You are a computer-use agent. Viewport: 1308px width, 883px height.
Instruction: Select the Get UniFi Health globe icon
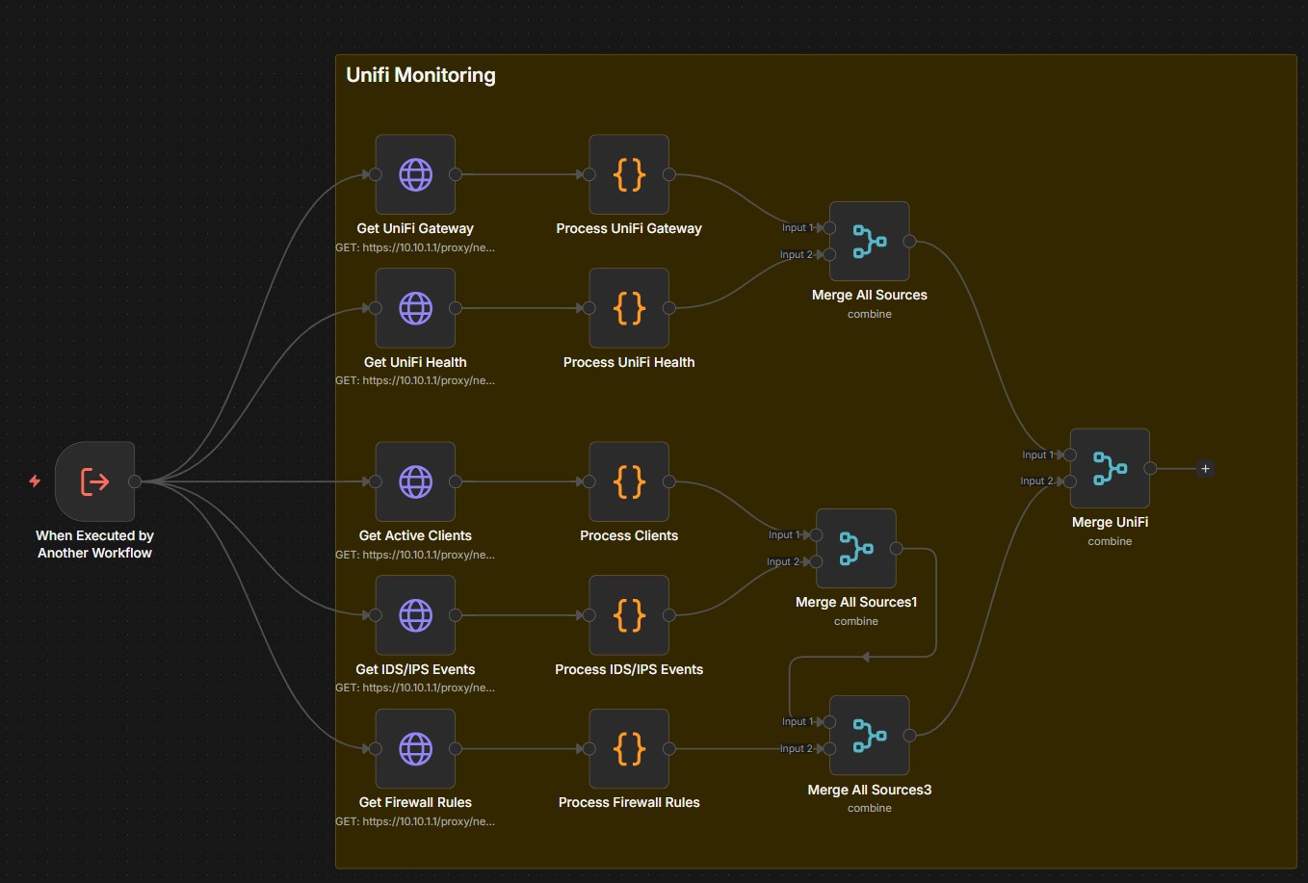coord(415,308)
